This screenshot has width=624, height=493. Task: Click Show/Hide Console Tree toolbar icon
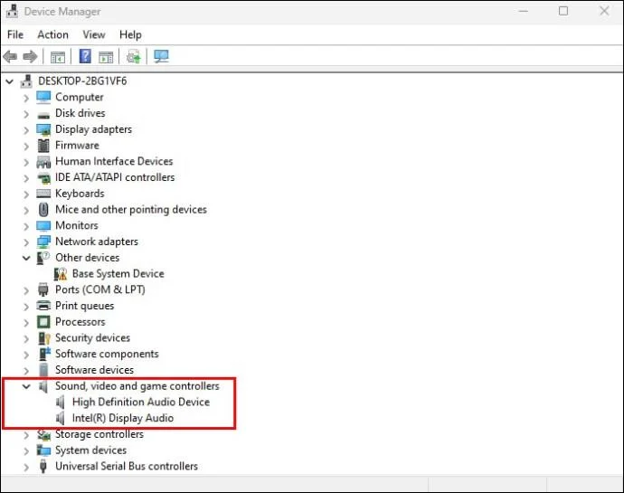tap(58, 57)
